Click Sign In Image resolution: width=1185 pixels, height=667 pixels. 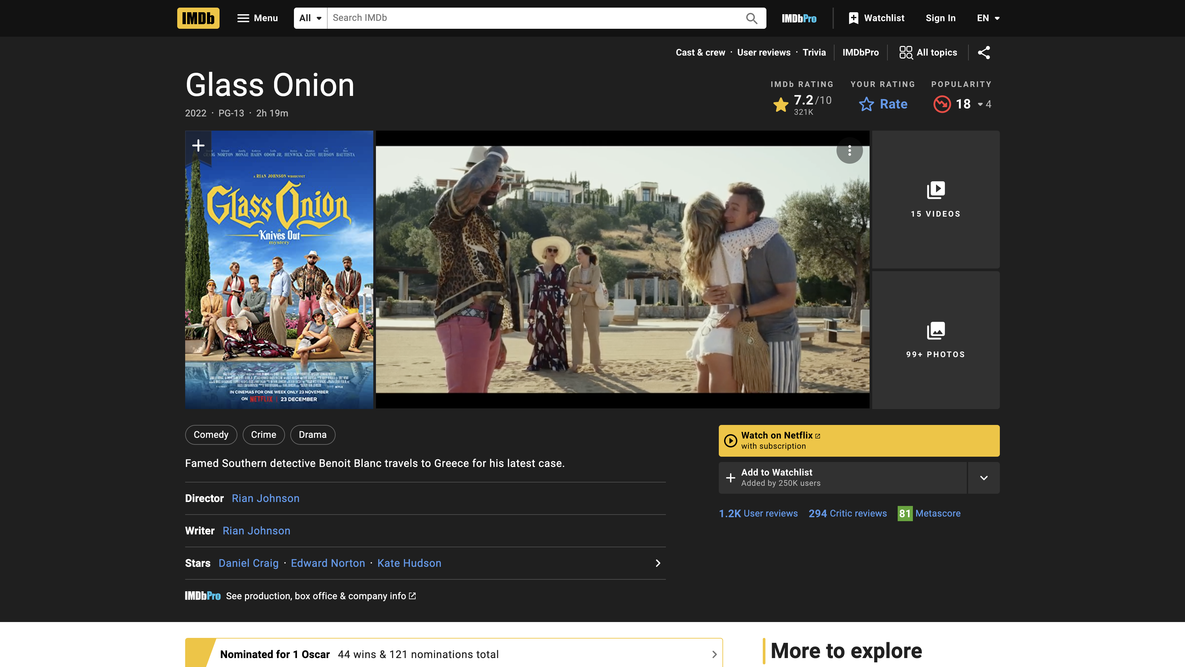click(x=940, y=18)
